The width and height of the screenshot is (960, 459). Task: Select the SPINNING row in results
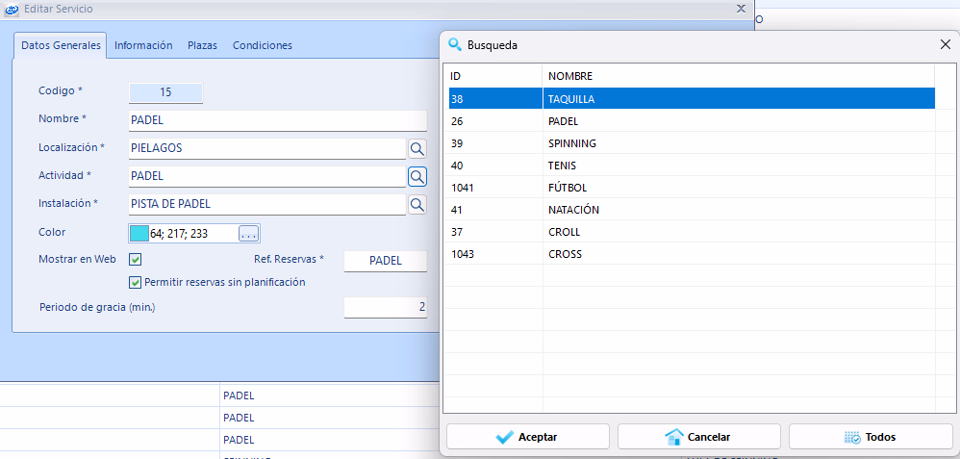[x=572, y=143]
